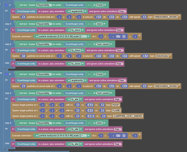The image size is (187, 152).
Task: Edit the Atom string in upper else-if condition
Action: point(99,24)
